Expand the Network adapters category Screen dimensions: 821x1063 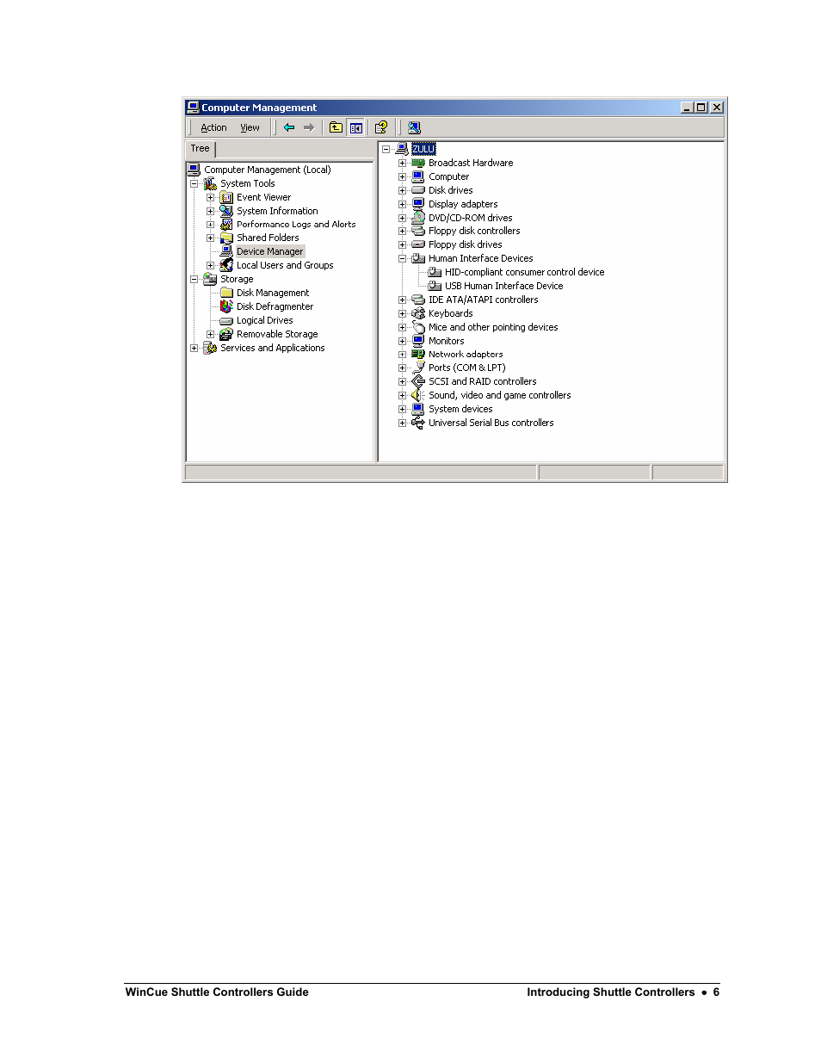point(402,354)
